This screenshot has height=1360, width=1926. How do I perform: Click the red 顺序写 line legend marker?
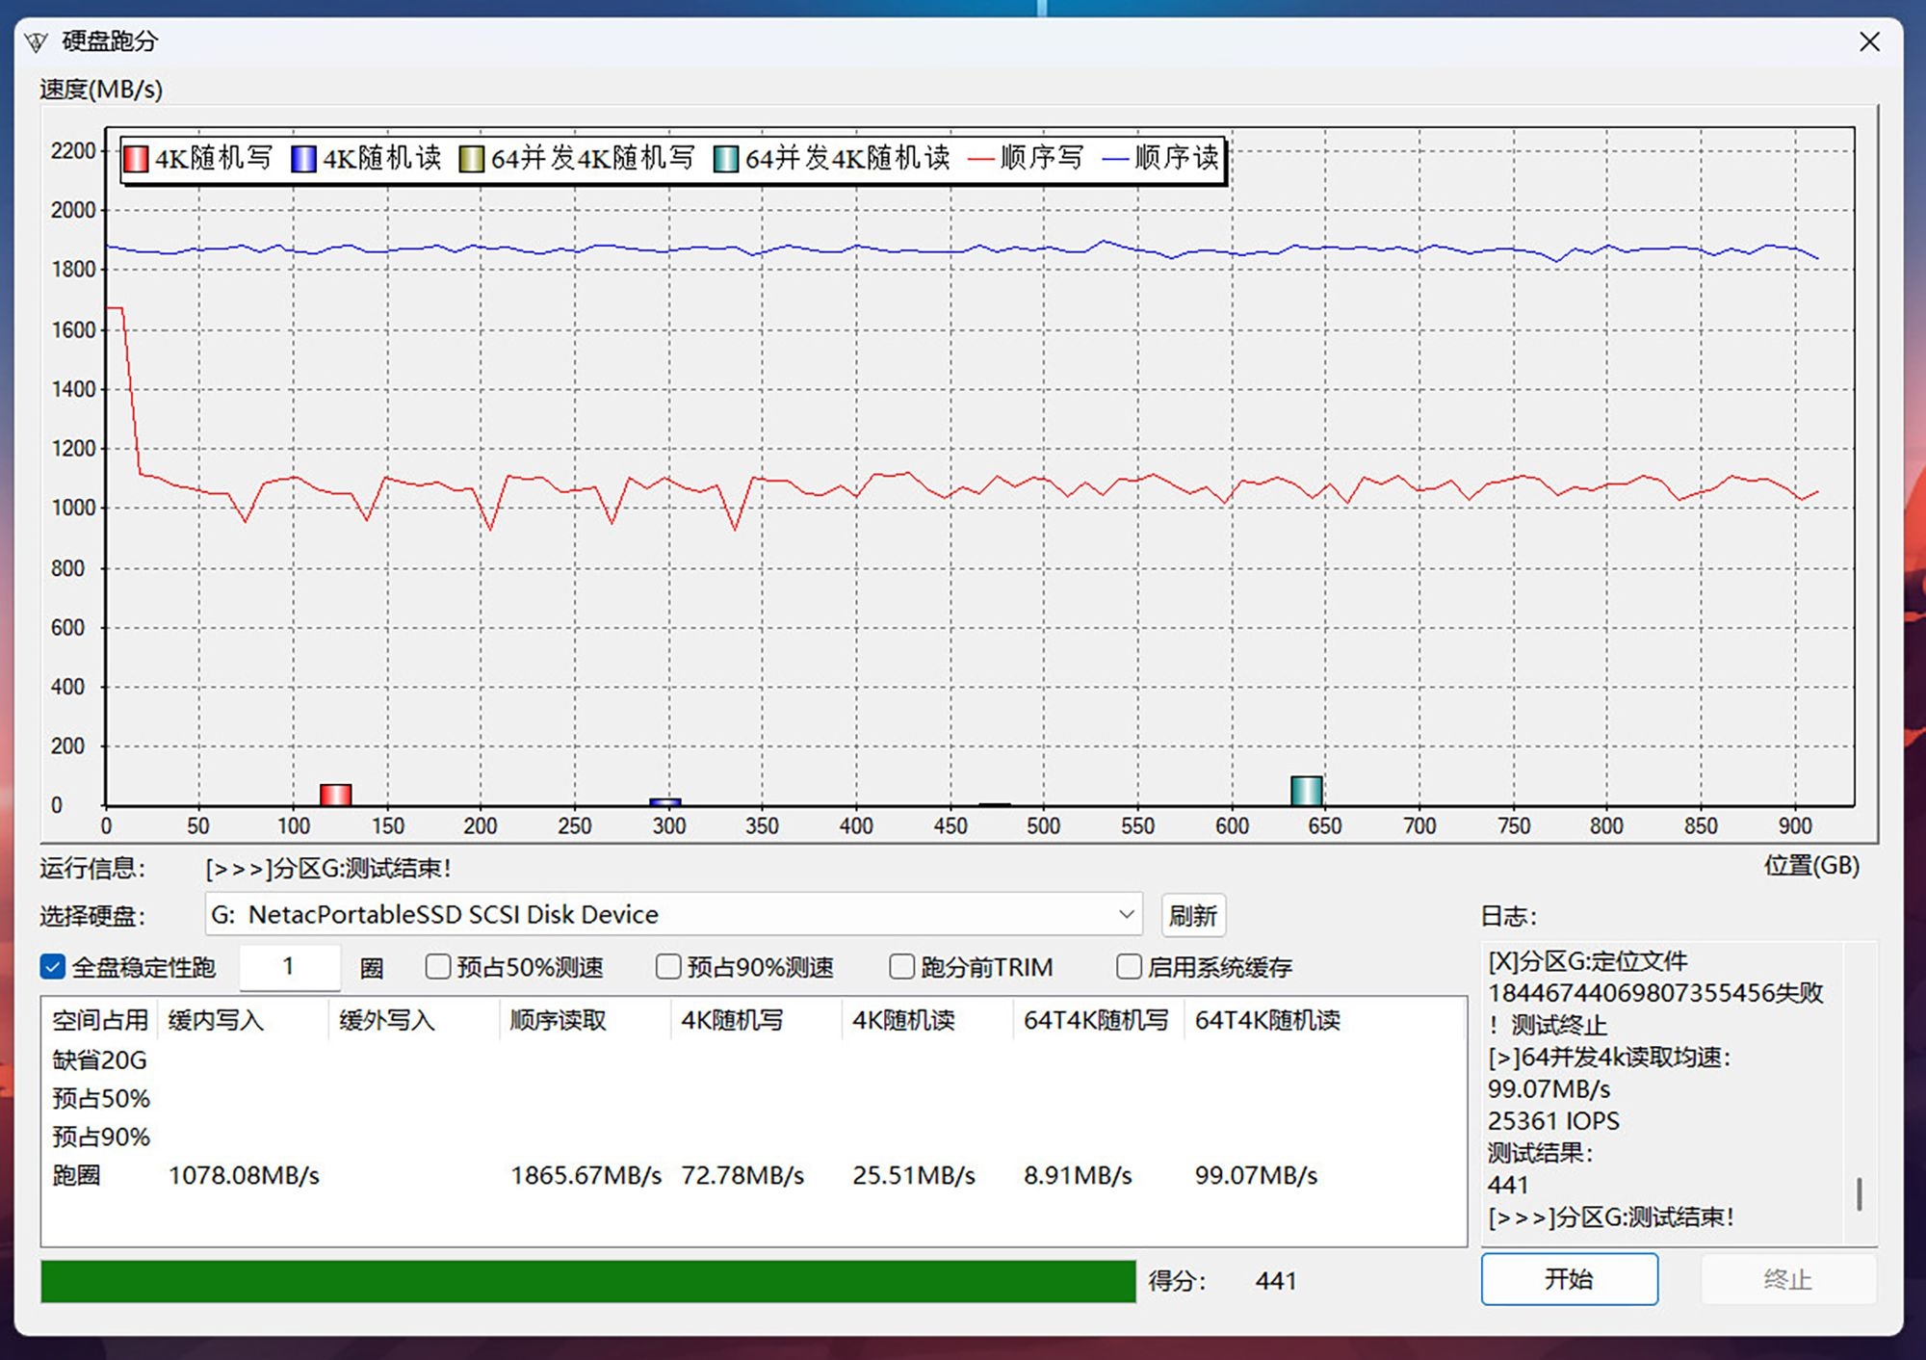pyautogui.click(x=980, y=159)
